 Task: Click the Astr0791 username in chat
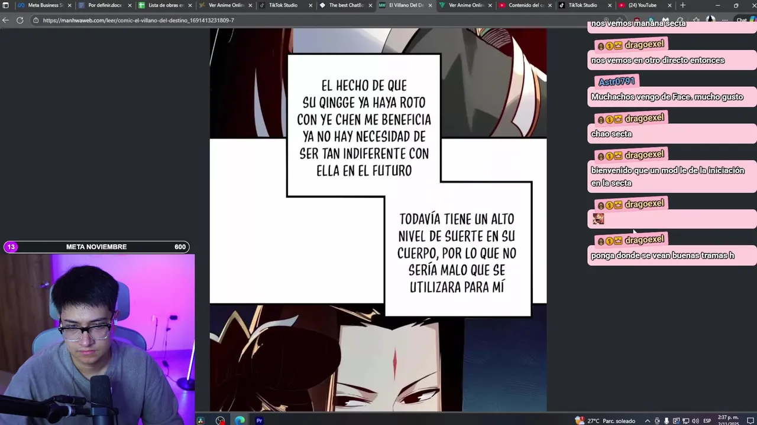pos(616,81)
